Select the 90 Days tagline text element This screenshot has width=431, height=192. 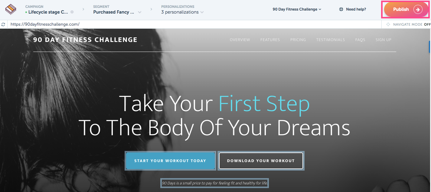pos(215,183)
